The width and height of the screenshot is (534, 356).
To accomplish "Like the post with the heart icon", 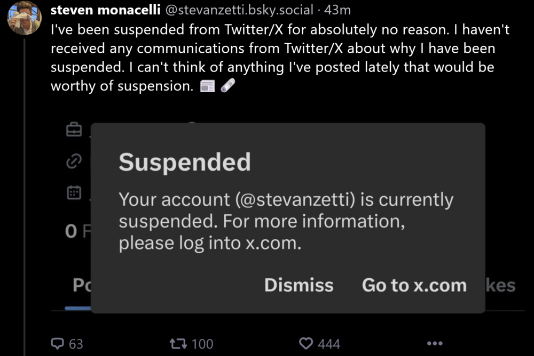I will [305, 344].
